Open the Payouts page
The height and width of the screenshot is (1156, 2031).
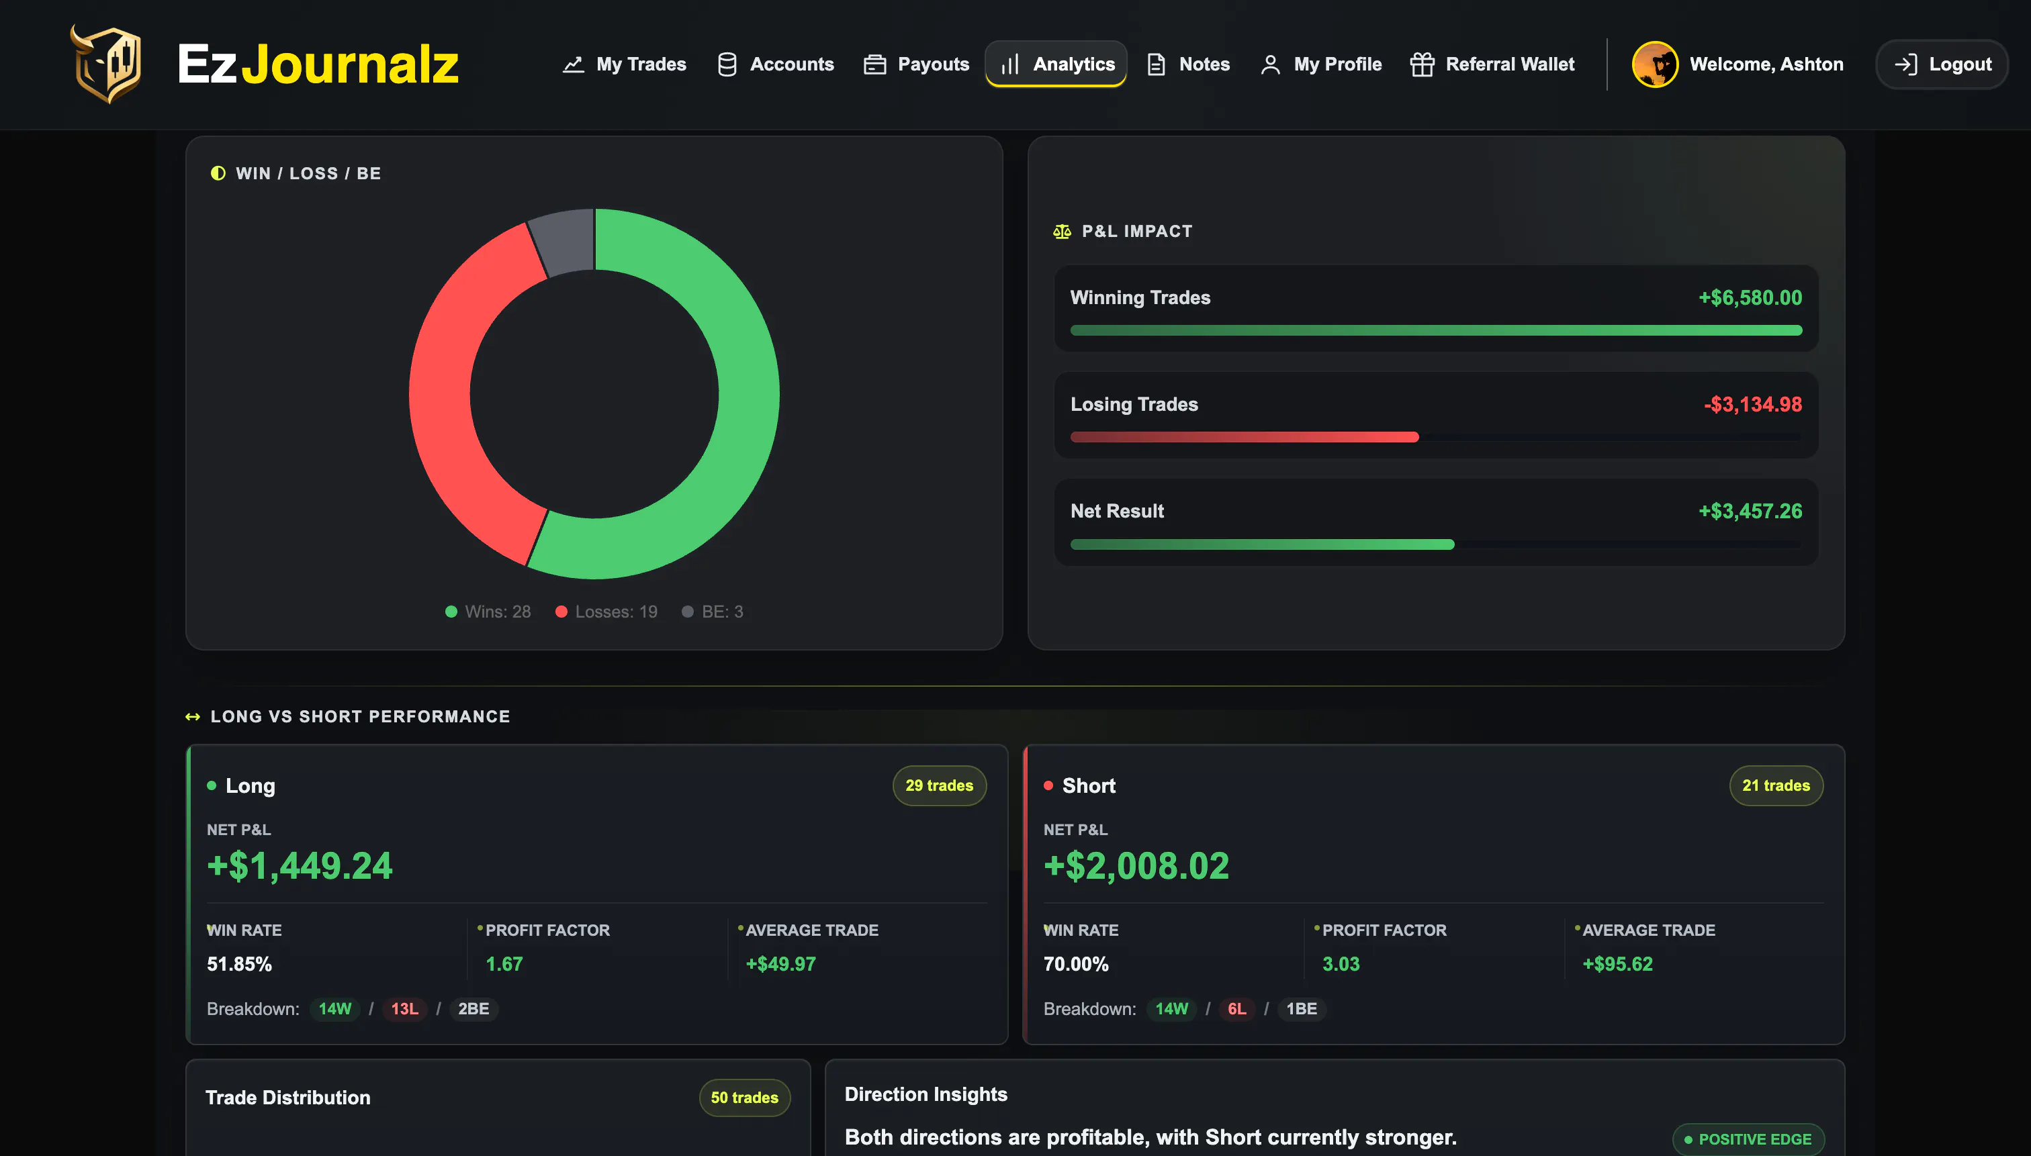916,64
